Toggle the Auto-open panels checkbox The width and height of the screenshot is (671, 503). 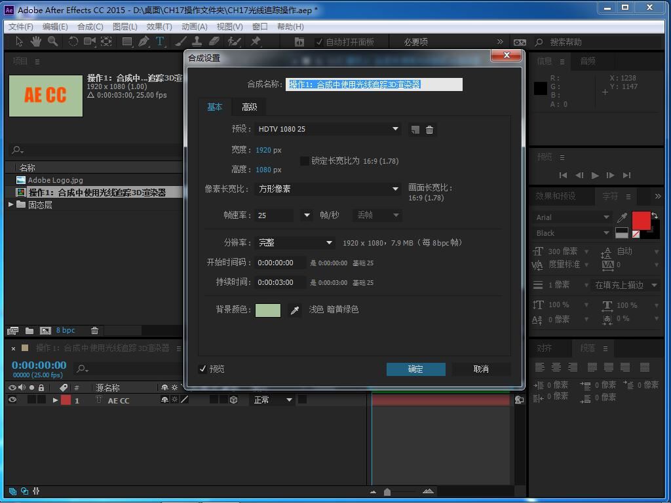(x=319, y=42)
